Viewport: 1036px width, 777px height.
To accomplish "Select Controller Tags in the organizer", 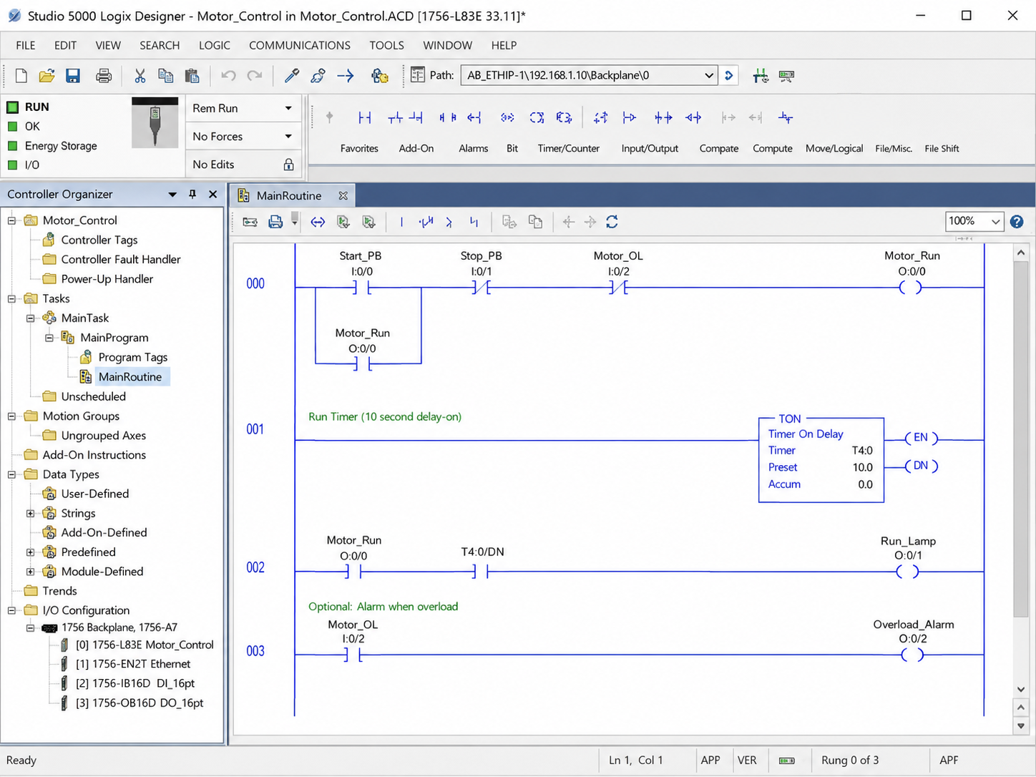I will (99, 240).
